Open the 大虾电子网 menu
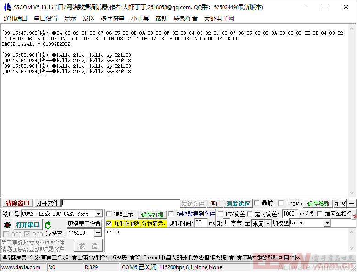This screenshot has height=272, width=357. pyautogui.click(x=219, y=18)
